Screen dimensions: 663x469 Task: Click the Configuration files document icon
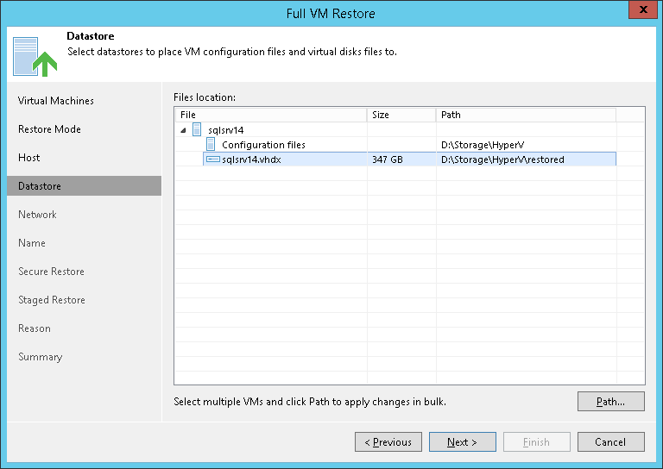211,144
